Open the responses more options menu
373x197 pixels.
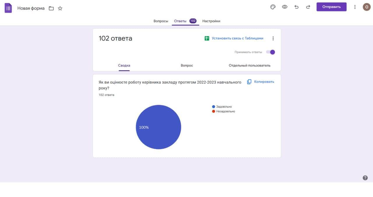[x=273, y=38]
